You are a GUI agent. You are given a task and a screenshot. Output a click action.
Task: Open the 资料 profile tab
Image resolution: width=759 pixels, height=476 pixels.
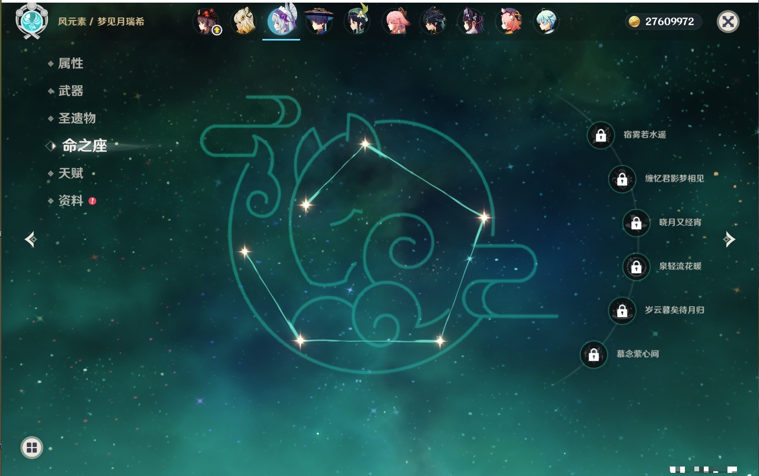70,200
